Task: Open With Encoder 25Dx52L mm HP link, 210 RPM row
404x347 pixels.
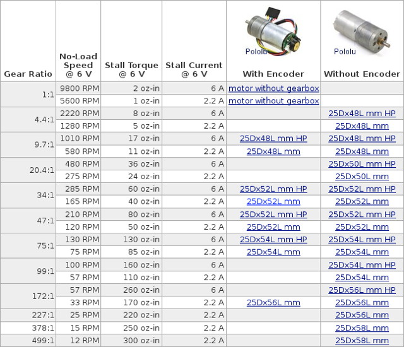Action: 273,215
